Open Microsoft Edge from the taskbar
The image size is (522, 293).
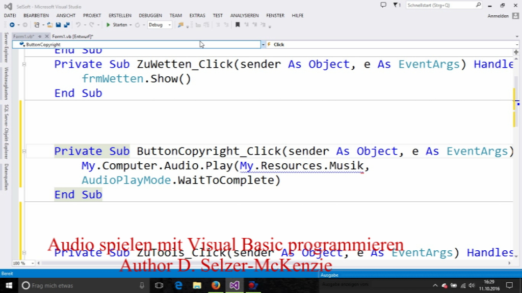[178, 285]
